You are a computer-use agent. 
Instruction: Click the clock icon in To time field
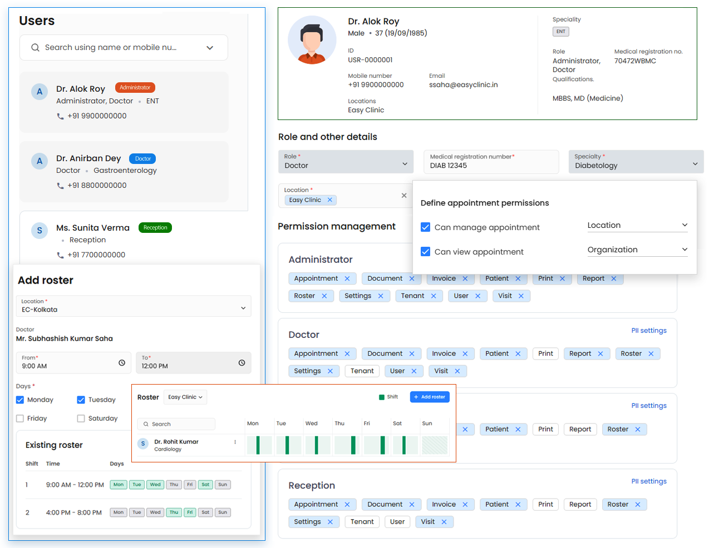point(242,363)
